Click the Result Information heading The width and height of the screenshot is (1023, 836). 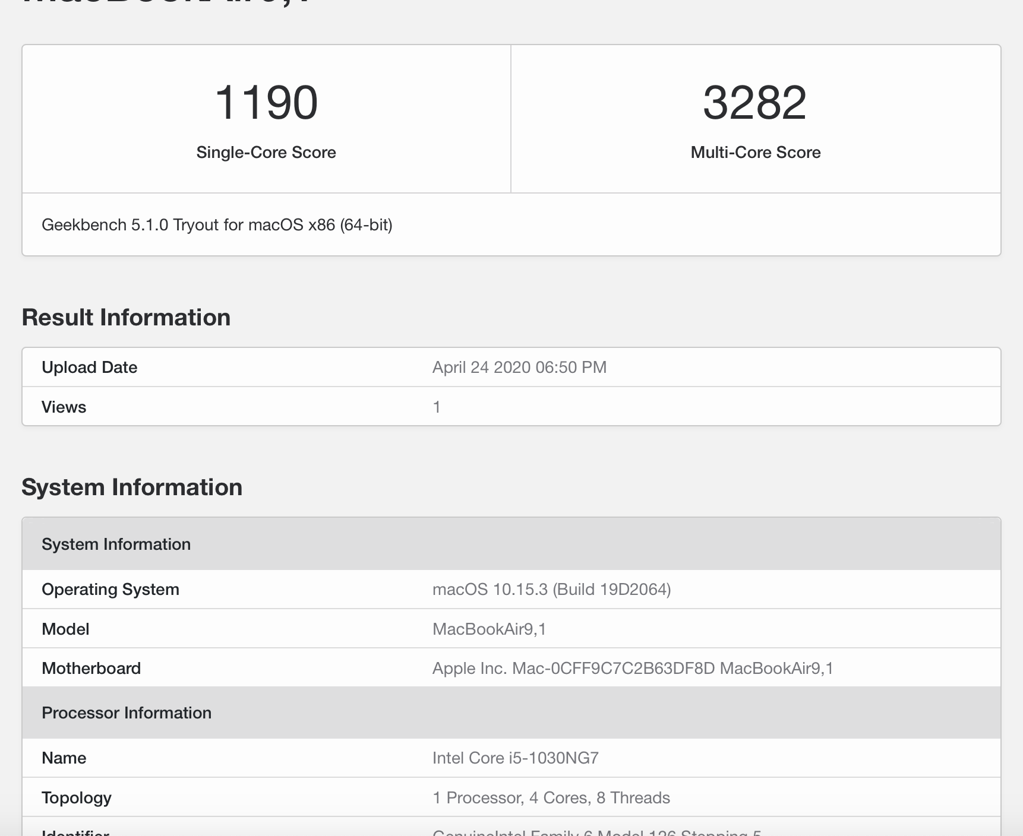[126, 317]
